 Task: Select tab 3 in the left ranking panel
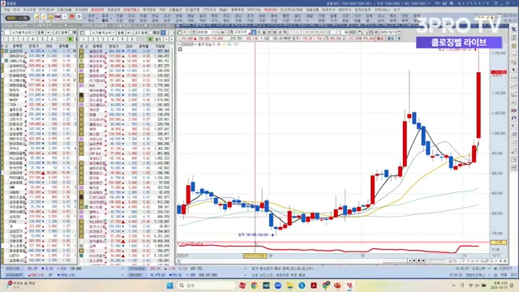(x=24, y=39)
